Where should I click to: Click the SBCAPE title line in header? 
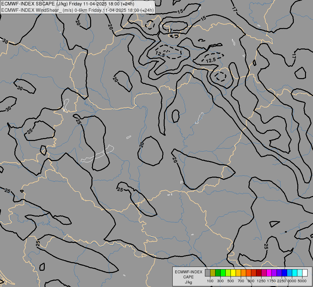pos(68,4)
